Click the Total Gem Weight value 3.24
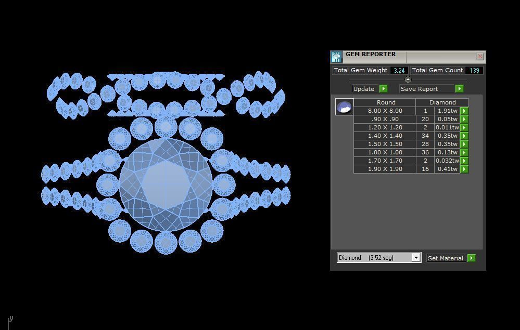Image resolution: width=520 pixels, height=330 pixels. (399, 70)
